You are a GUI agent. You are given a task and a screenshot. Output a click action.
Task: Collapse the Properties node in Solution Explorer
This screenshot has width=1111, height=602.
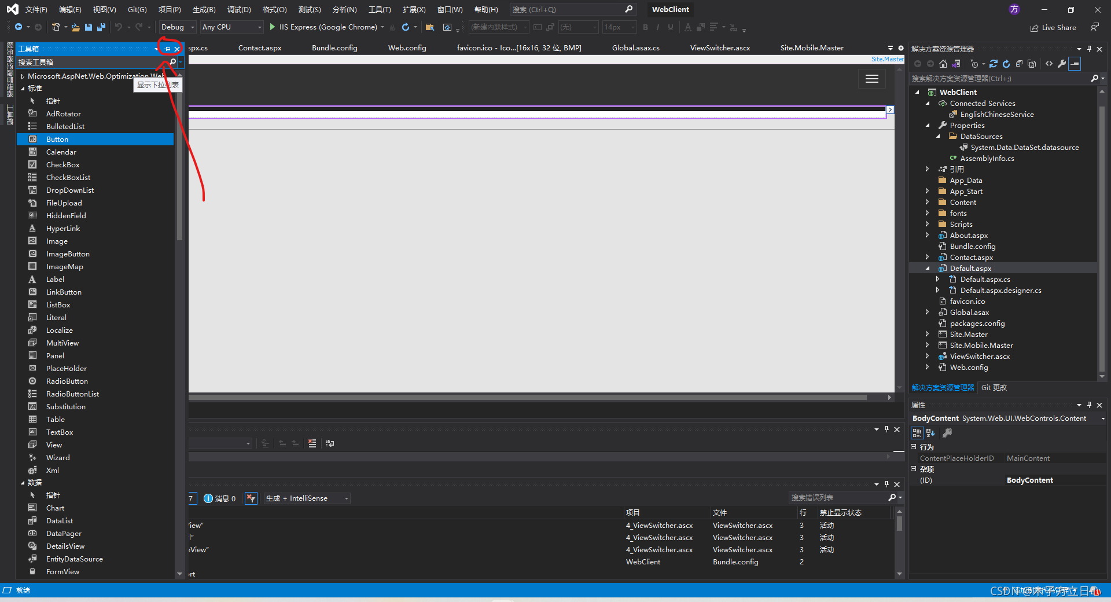(x=928, y=126)
